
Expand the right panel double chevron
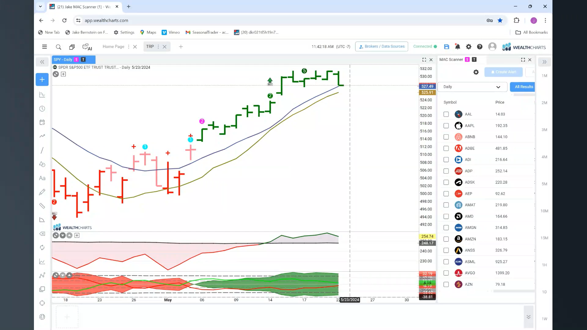click(545, 62)
